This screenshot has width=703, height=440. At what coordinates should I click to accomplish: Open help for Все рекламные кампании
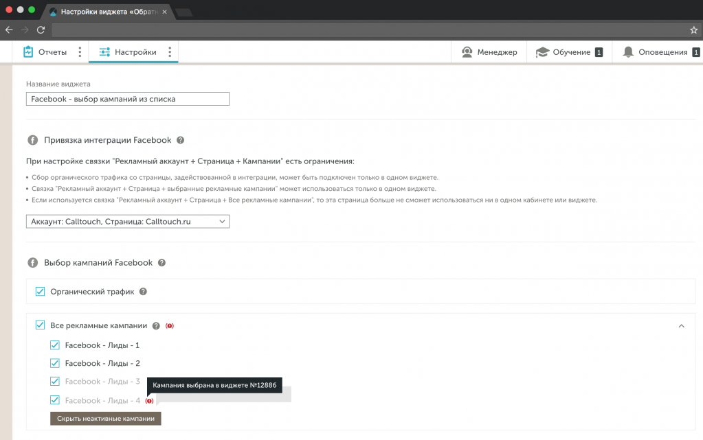pyautogui.click(x=156, y=326)
